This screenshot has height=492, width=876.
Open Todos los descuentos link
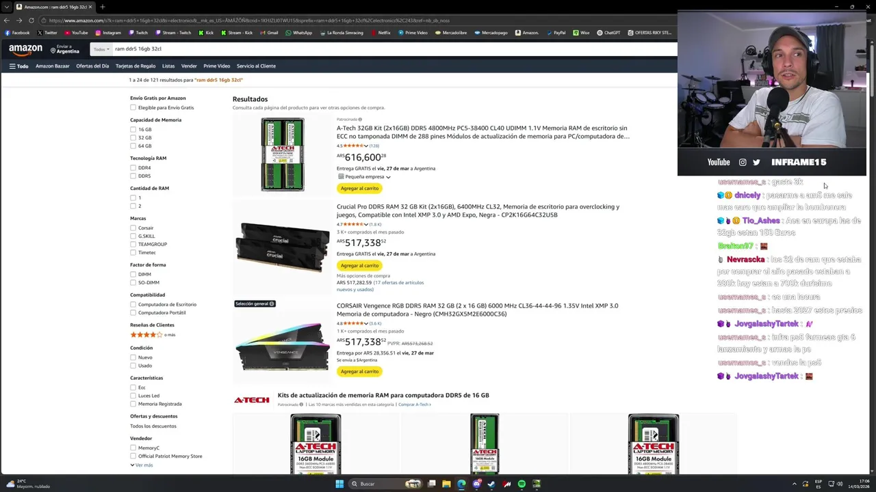click(x=153, y=426)
